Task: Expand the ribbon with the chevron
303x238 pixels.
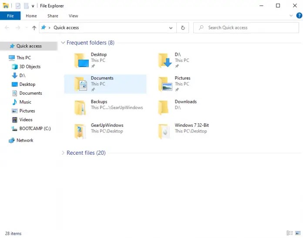Action: (291, 16)
